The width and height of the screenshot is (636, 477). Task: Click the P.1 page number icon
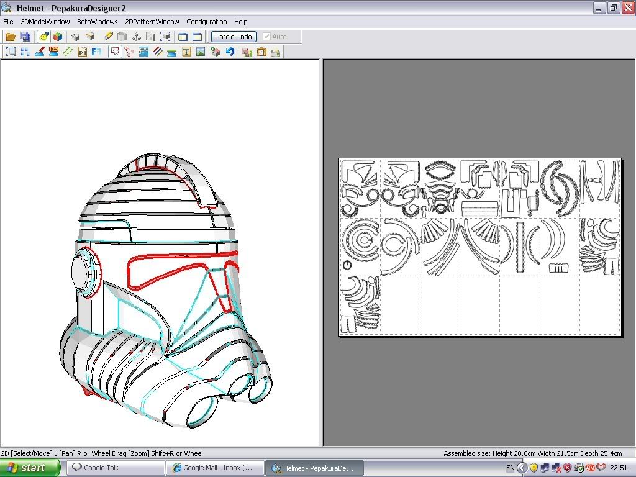click(83, 52)
